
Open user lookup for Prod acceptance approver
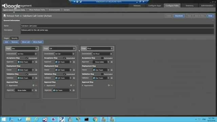pos(112,62)
